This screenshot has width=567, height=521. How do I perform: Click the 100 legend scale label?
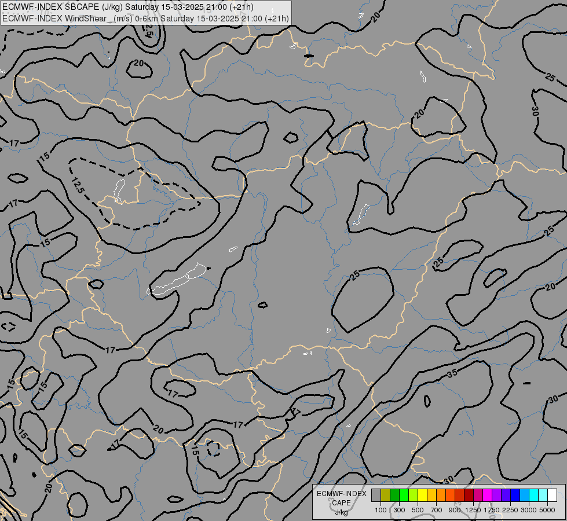coord(381,510)
